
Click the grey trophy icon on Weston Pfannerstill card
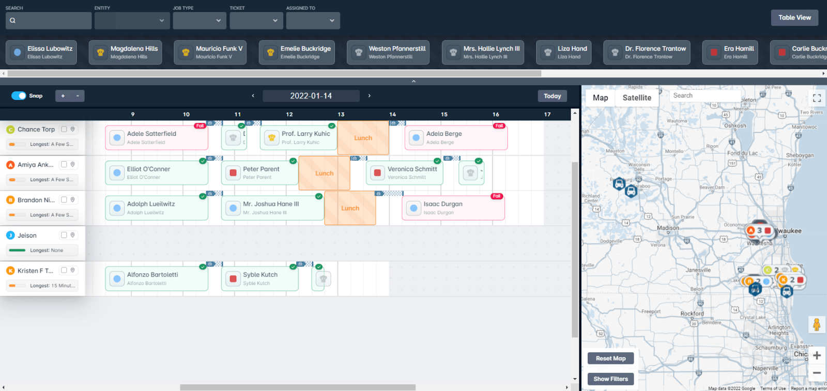tap(359, 52)
